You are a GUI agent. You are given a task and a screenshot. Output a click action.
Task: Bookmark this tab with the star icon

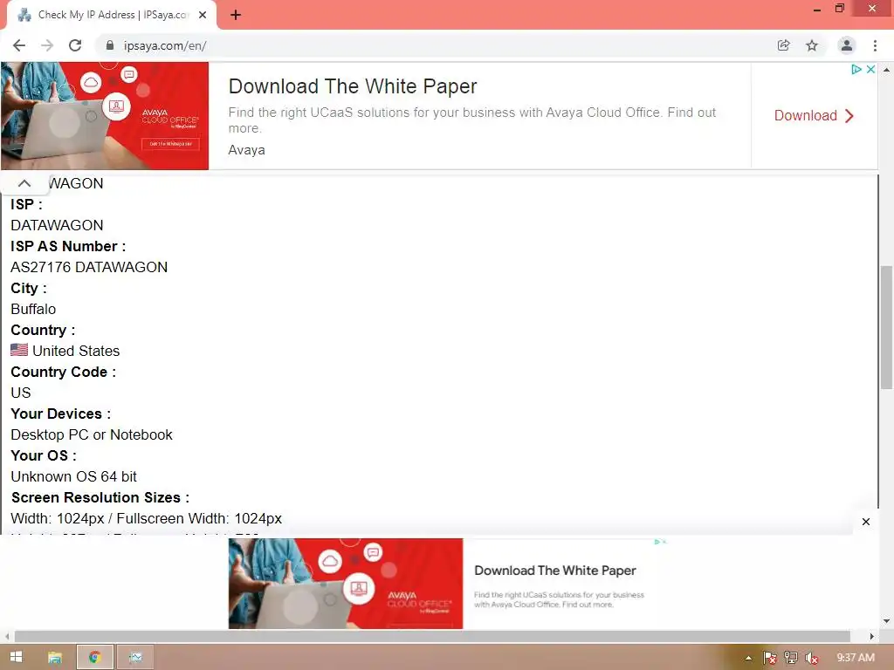pos(812,45)
